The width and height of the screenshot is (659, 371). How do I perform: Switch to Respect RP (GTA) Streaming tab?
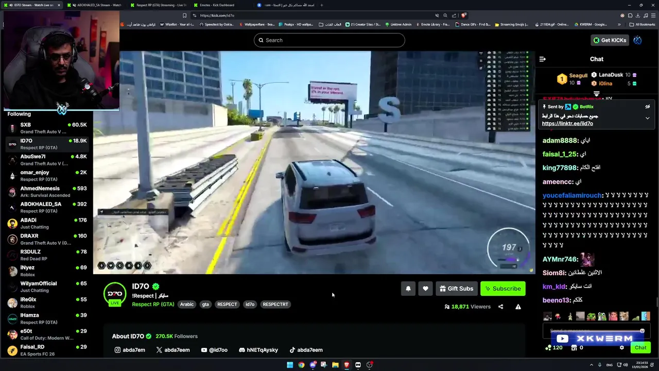pyautogui.click(x=158, y=5)
